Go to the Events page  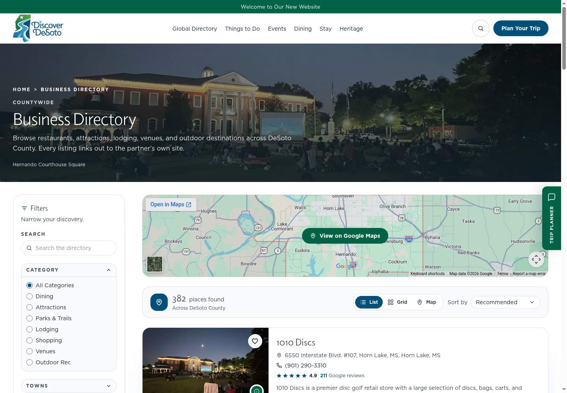click(277, 29)
